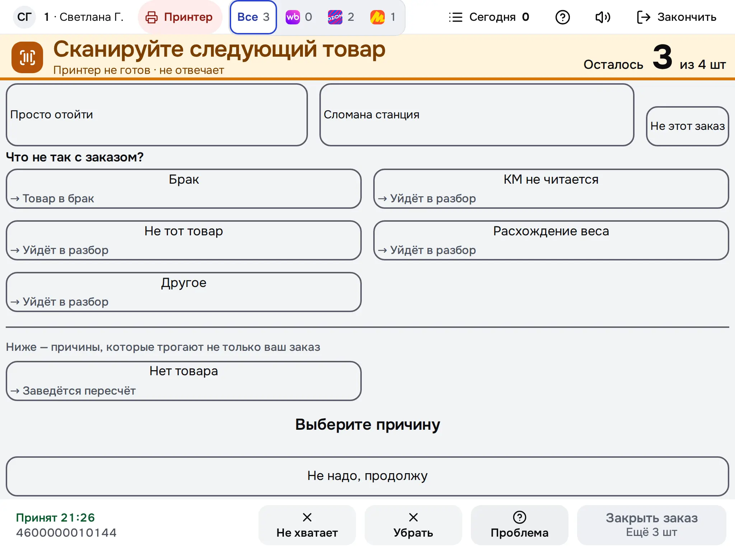Click the СГ user avatar
Viewport: 735px width, 551px height.
pos(24,17)
